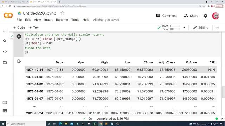Open the Insert menu
Image resolution: width=225 pixels, height=126 pixels.
click(x=49, y=20)
